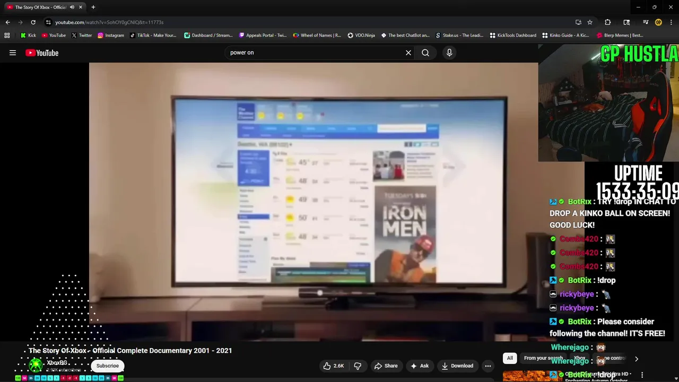Open the Dashboard / Stream... bookmark

pyautogui.click(x=208, y=36)
